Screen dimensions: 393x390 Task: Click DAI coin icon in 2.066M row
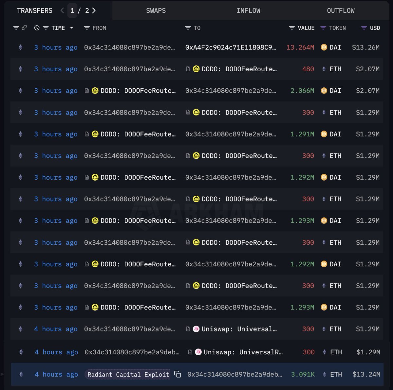(x=324, y=91)
